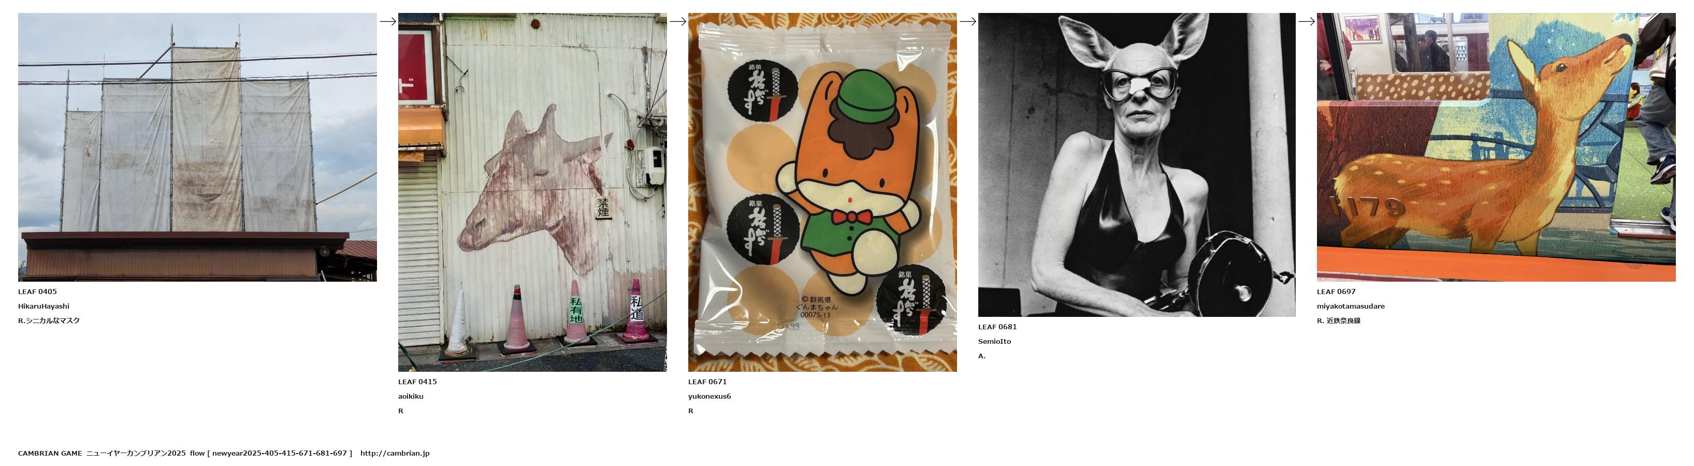Select the LEAF 0681 label
Screen dimensions: 1694x466
[997, 327]
